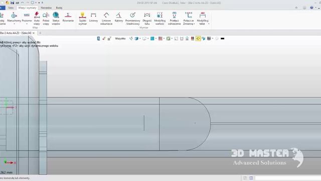This screenshot has width=321, height=181.
Task: Select the arc center point in sketch
Action: pos(195,123)
